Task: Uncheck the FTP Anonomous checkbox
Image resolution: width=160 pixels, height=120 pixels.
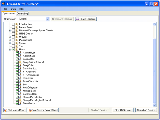Action: click(x=17, y=75)
